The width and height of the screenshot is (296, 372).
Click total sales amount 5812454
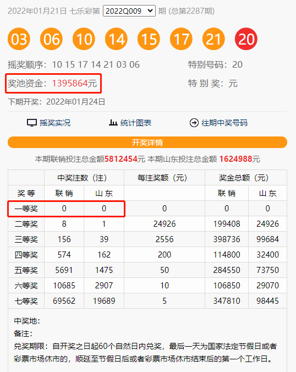[121, 159]
